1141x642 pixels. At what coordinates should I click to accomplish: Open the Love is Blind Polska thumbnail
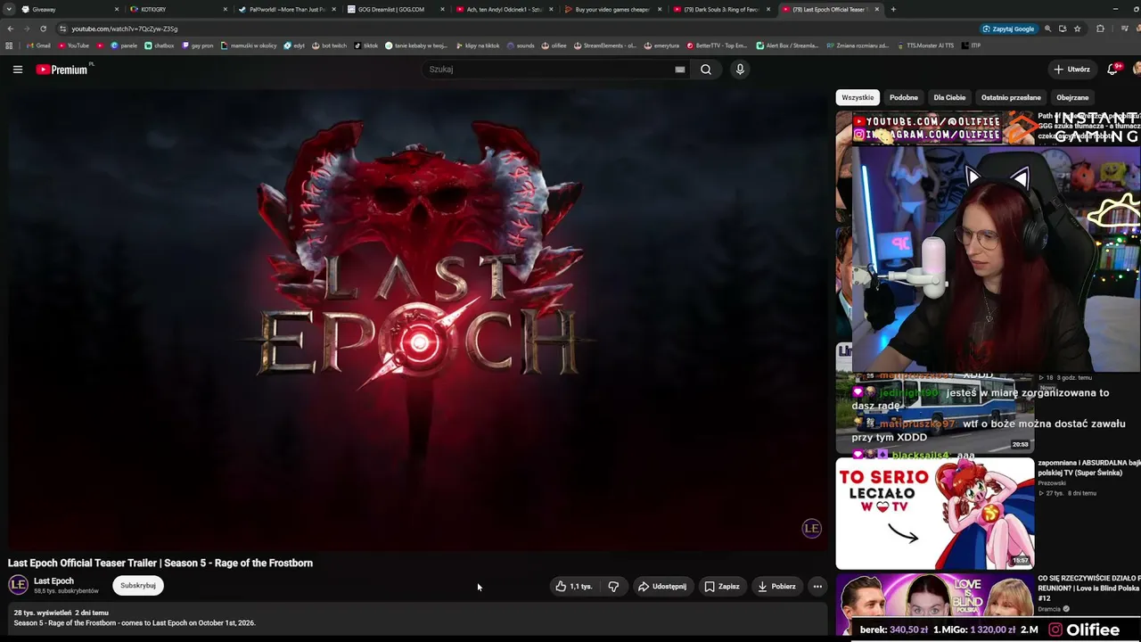pos(935,605)
